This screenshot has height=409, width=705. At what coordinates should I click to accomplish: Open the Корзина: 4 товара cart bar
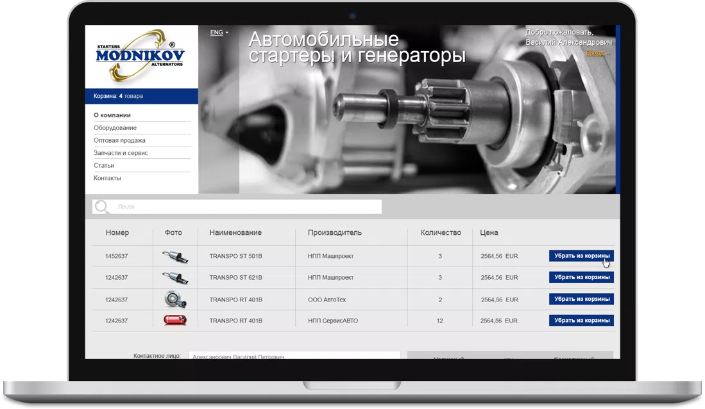142,96
